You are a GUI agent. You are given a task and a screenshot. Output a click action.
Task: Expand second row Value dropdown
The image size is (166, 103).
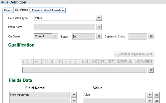[x=150, y=101]
